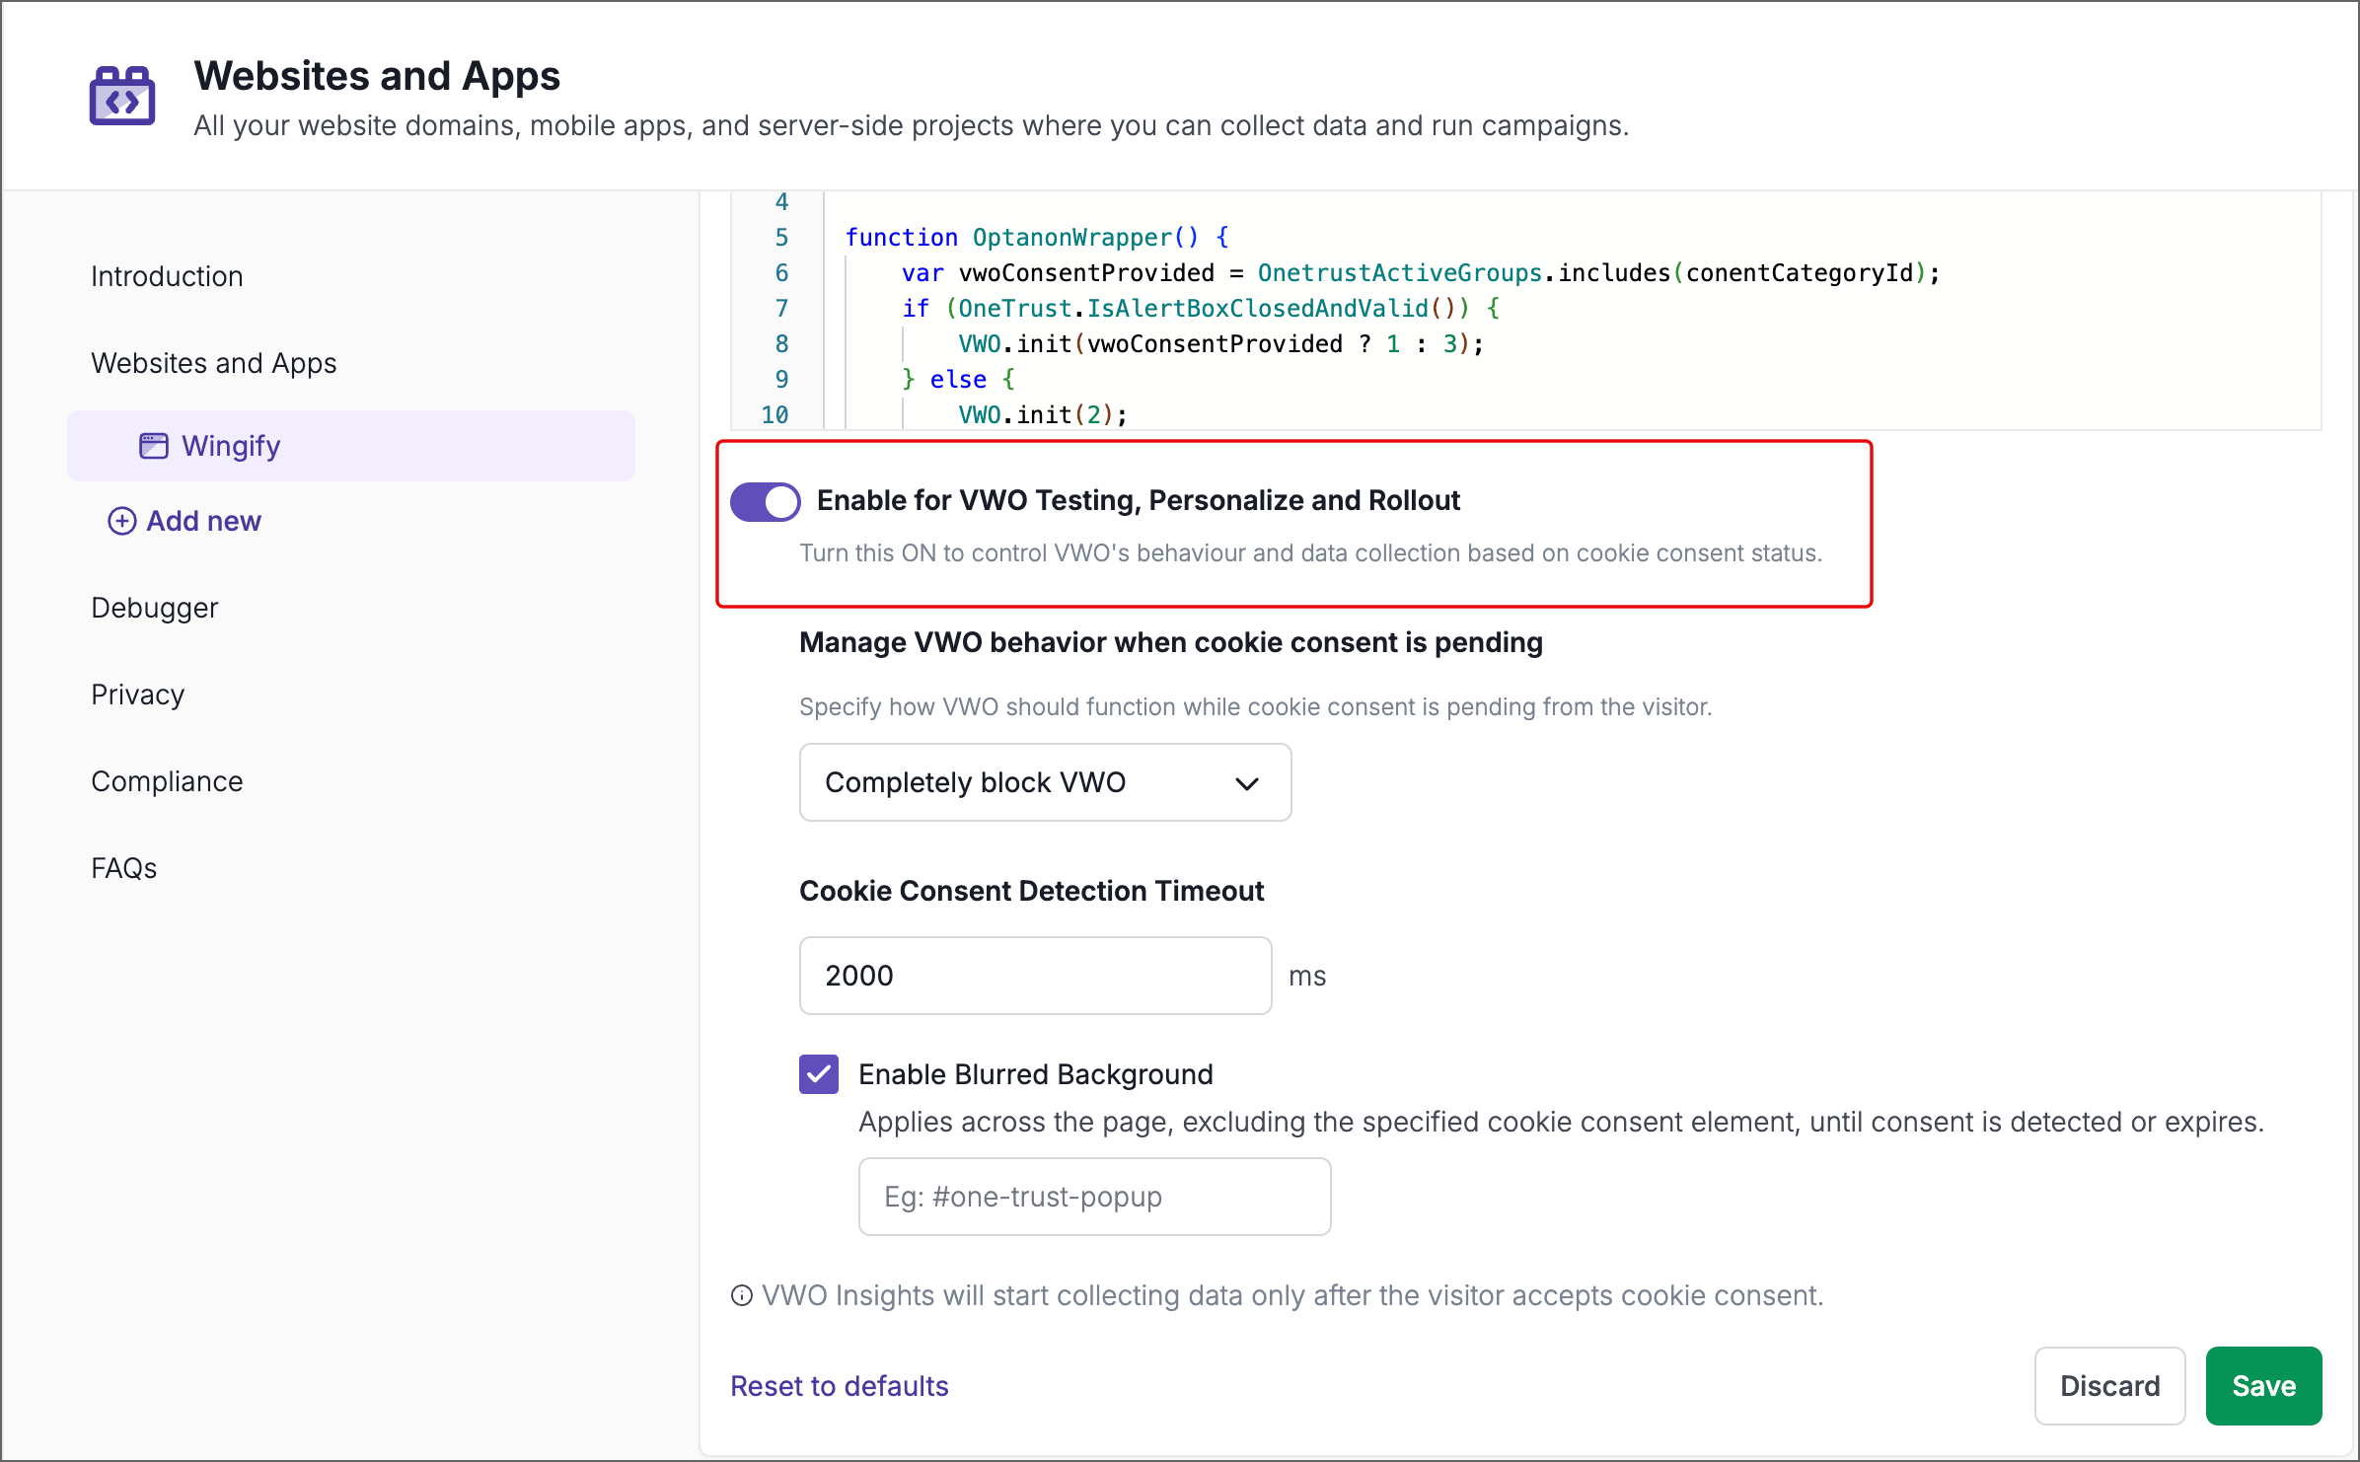Click the info icon beside VWO Insights note
The height and width of the screenshot is (1462, 2360).
tap(742, 1295)
